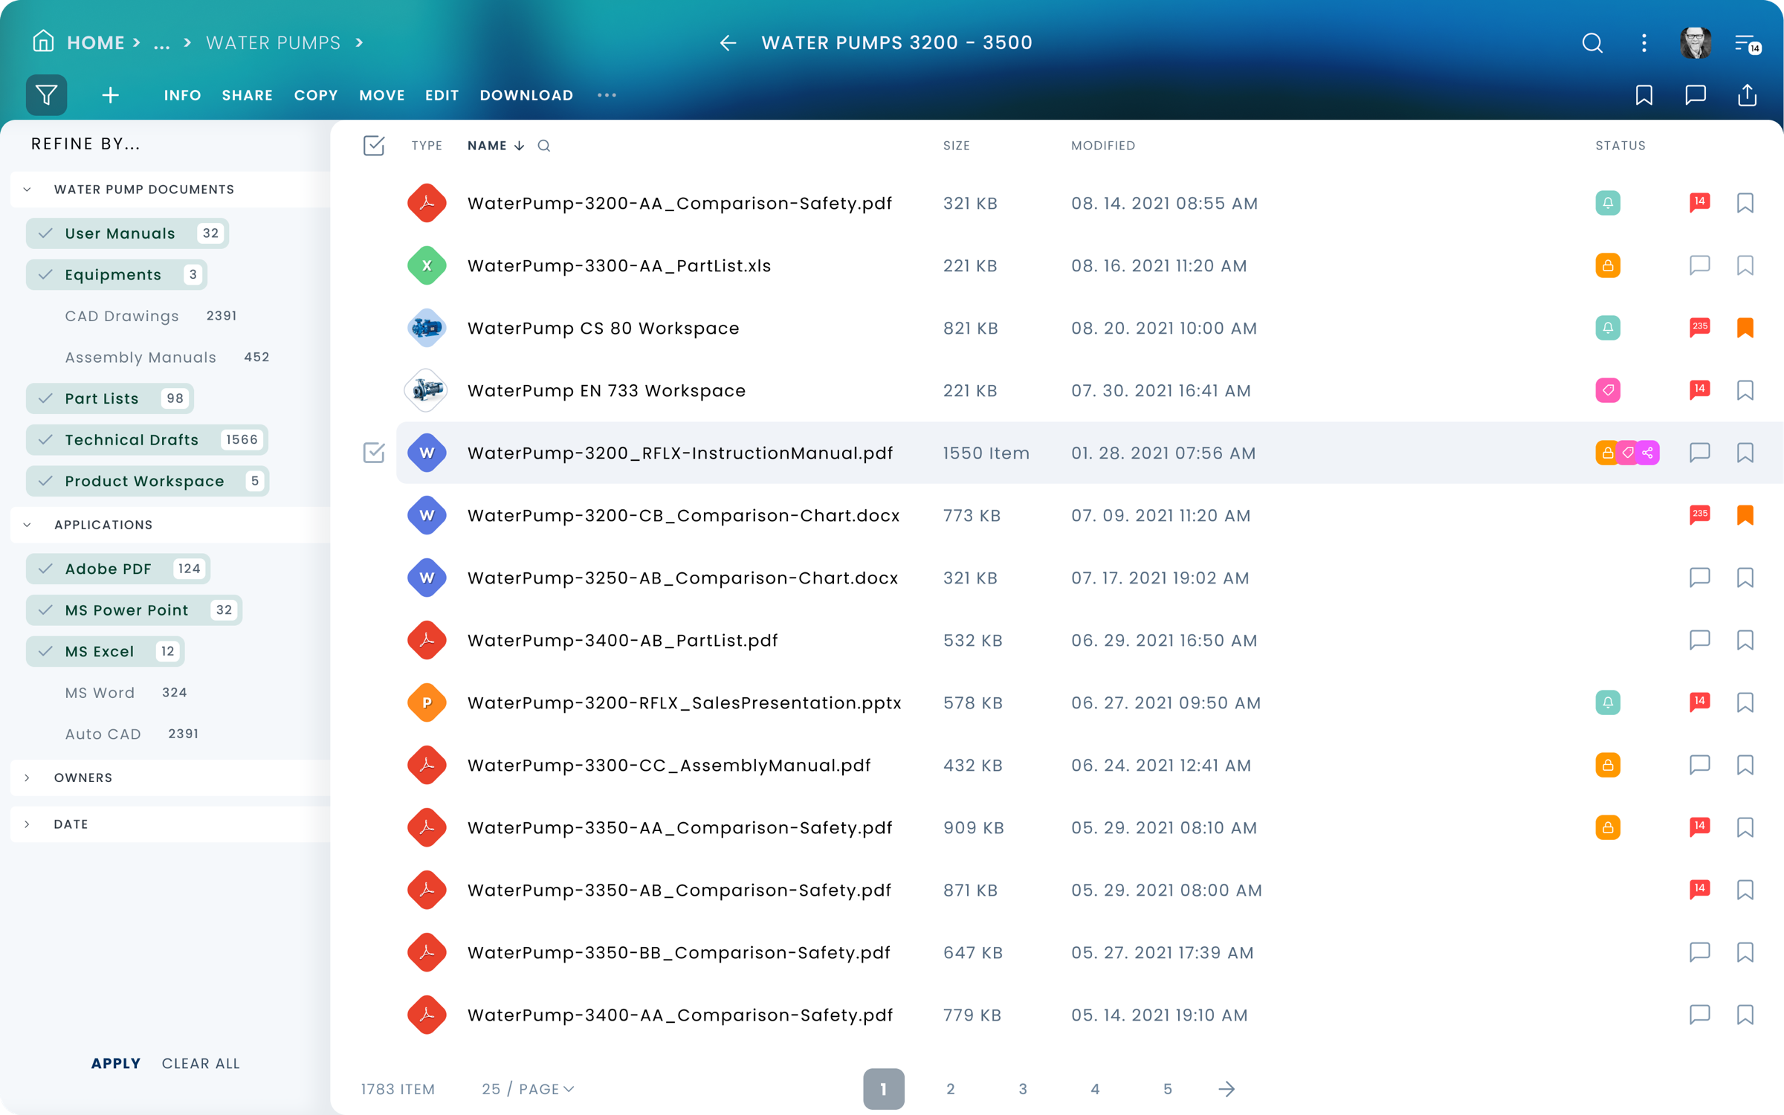Toggle the select-all checkbox in table header

pos(374,146)
